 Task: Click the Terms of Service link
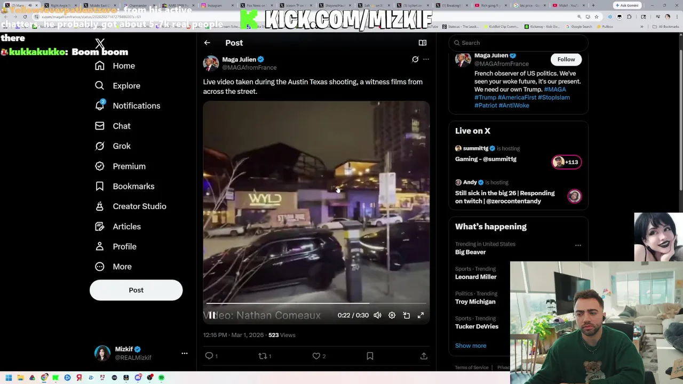[472, 367]
